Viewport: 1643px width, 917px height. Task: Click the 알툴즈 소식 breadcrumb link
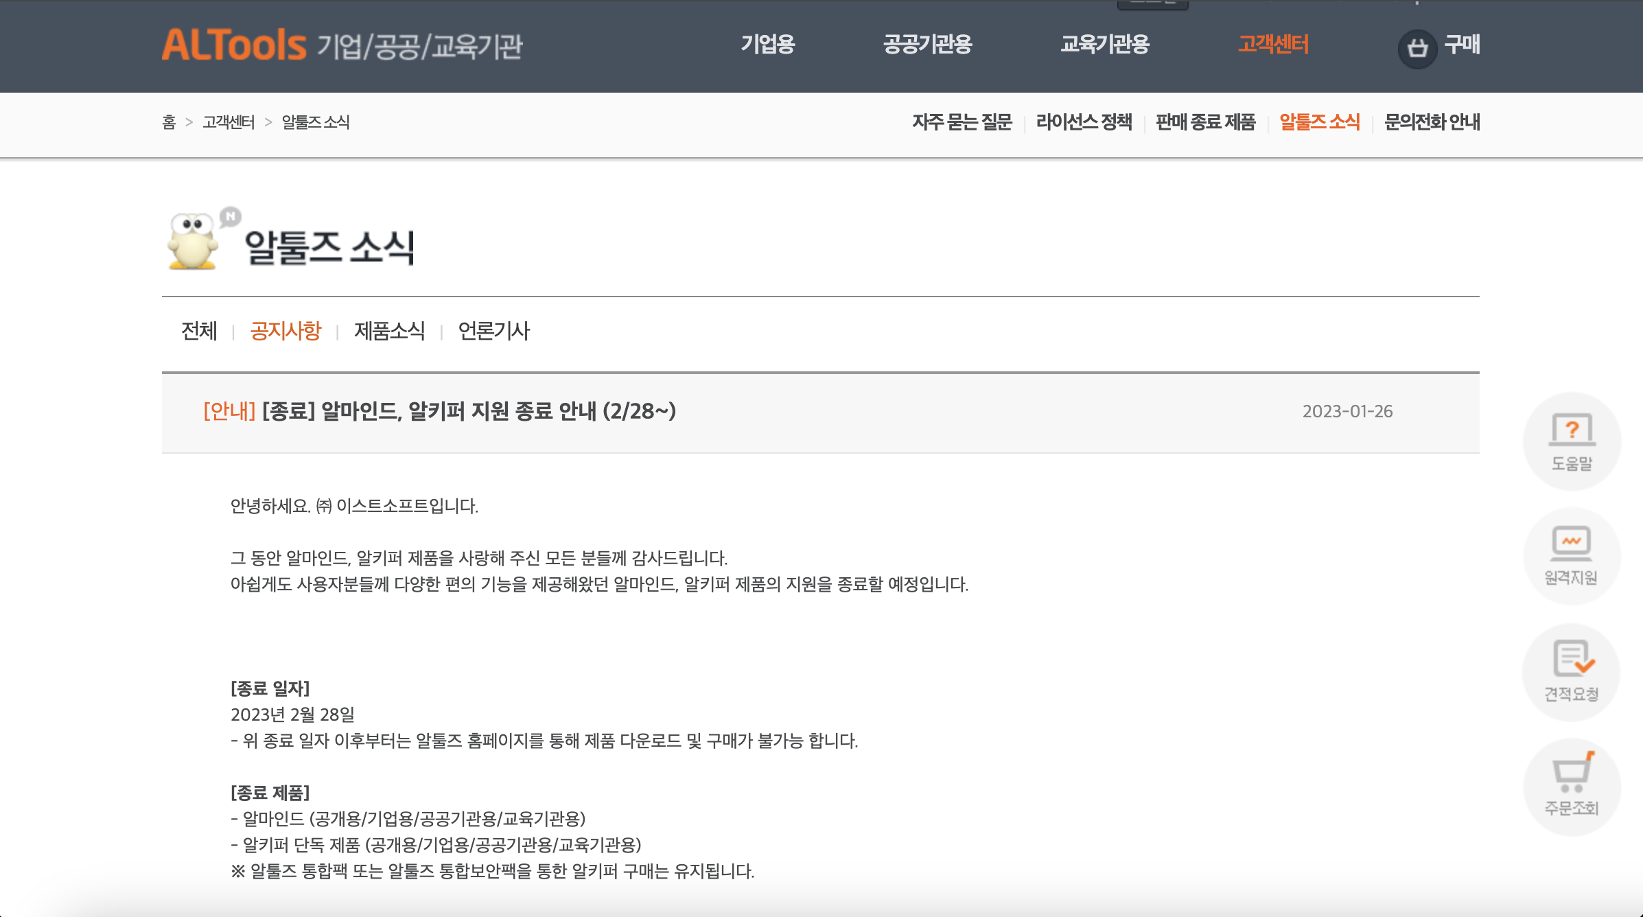[x=316, y=122]
